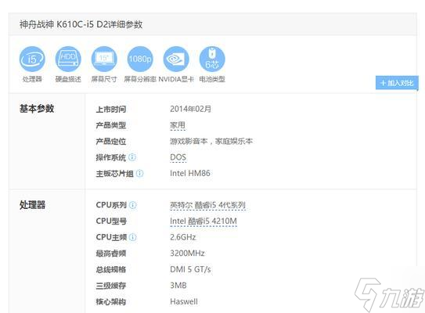Click the i5 processor icon
The width and height of the screenshot is (425, 313).
pyautogui.click(x=32, y=59)
